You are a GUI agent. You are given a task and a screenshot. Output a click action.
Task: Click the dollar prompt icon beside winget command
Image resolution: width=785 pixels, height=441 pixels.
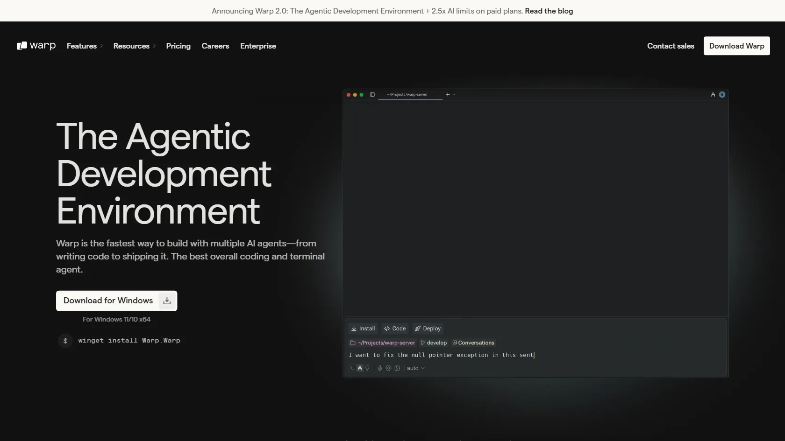pos(65,341)
